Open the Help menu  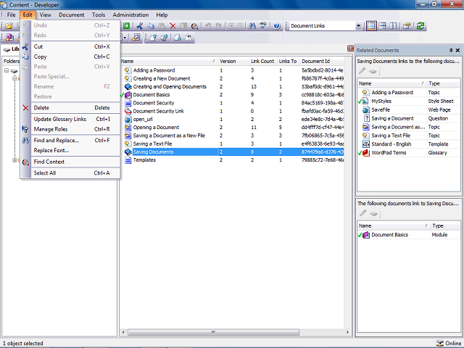click(x=162, y=14)
